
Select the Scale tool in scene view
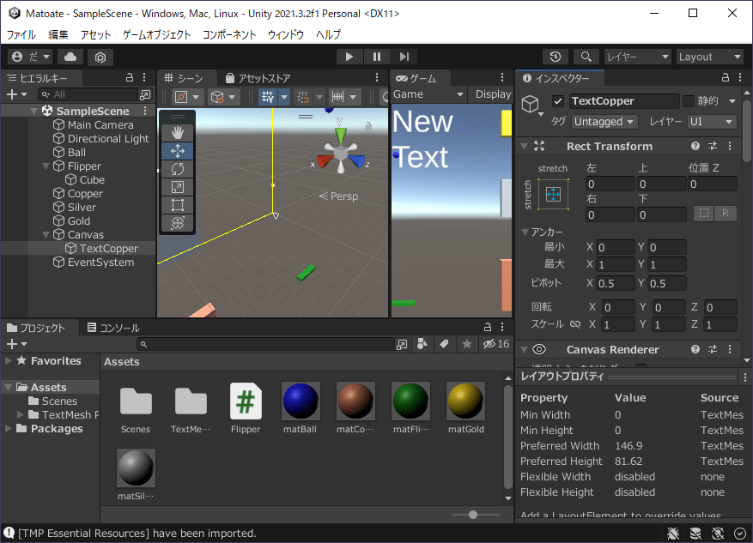(178, 186)
